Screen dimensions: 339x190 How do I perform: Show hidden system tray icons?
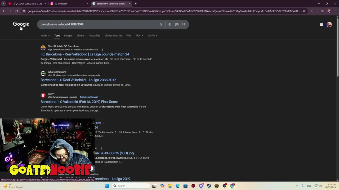coord(297,186)
